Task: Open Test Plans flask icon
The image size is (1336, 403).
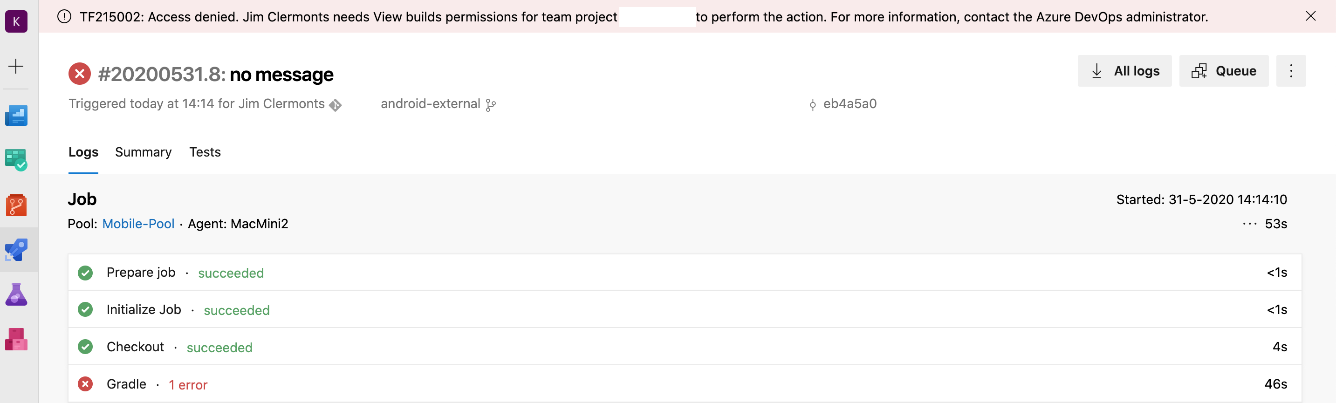Action: pyautogui.click(x=16, y=294)
